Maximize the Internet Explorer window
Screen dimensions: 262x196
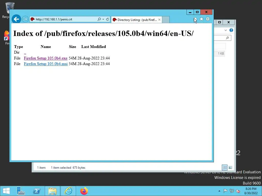(197, 12)
